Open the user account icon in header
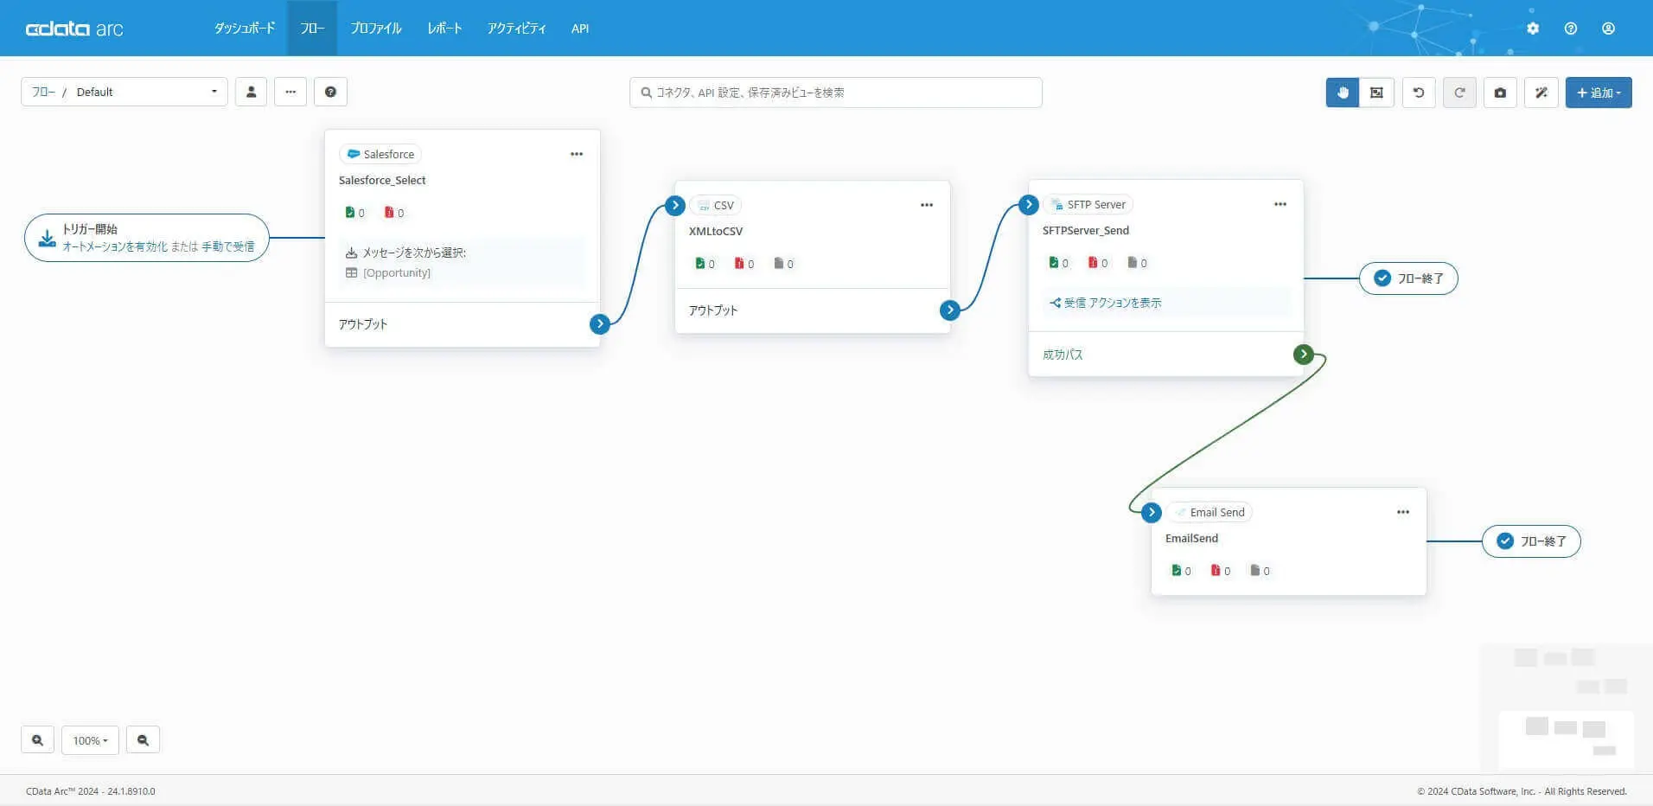The width and height of the screenshot is (1653, 806). coord(1608,29)
